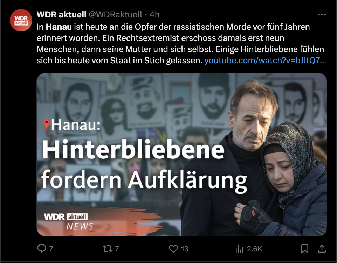
Task: Click the repost count next to arrows
Action: [x=117, y=249]
